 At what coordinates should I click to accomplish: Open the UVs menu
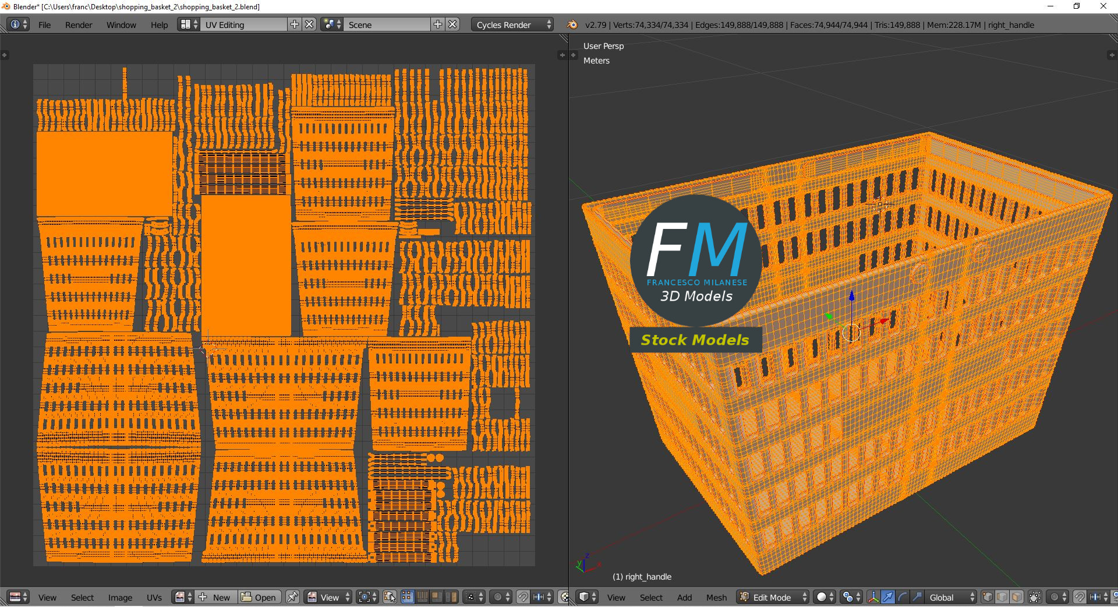click(x=154, y=597)
